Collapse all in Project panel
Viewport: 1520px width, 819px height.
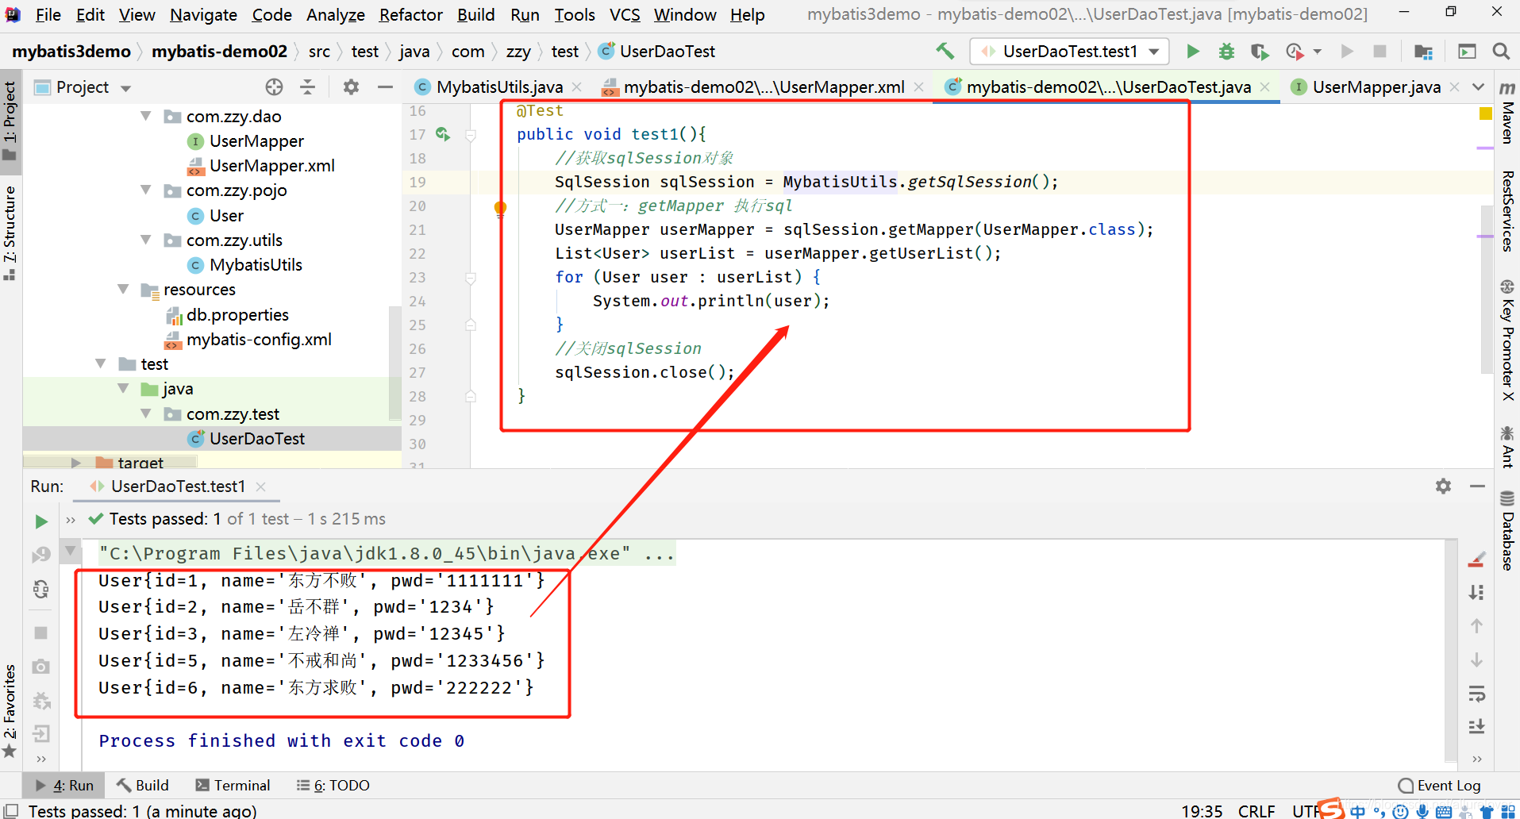point(308,87)
